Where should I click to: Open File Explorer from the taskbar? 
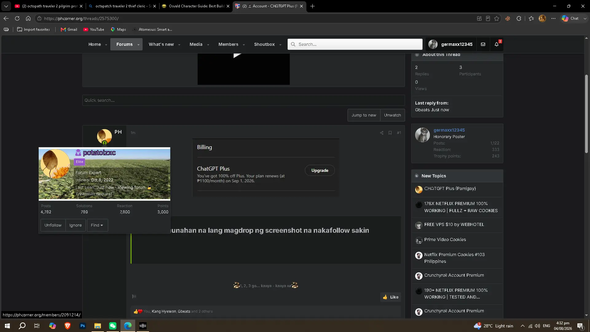pyautogui.click(x=97, y=326)
